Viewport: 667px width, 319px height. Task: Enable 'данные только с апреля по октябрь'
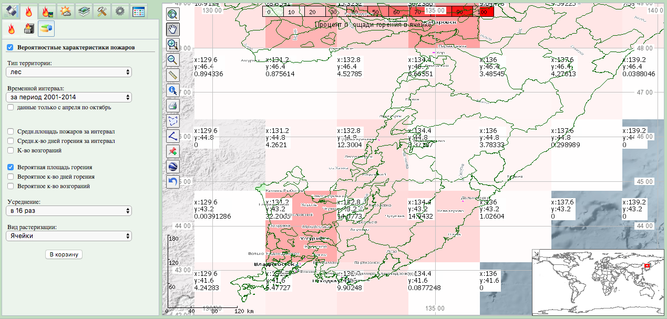[x=11, y=107]
